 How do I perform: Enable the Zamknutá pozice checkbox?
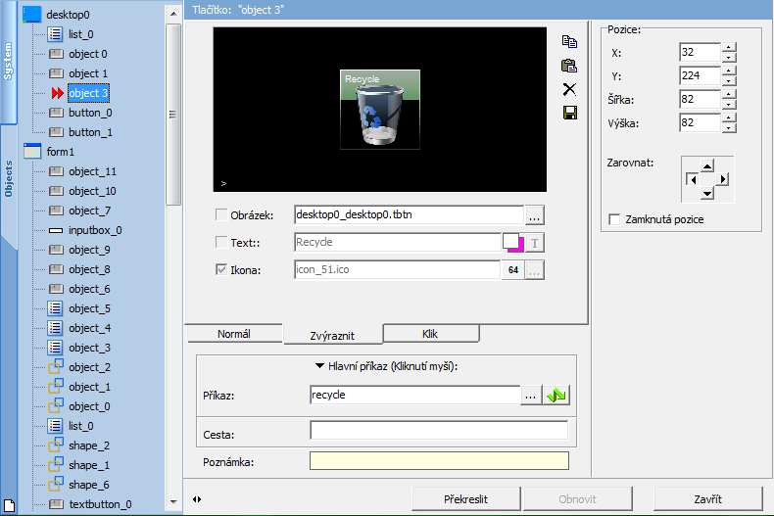pyautogui.click(x=614, y=219)
